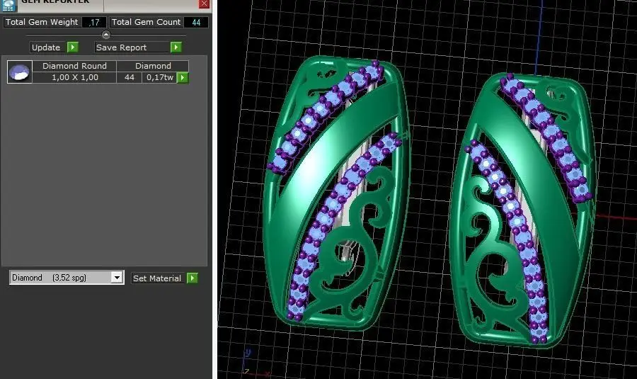Image resolution: width=637 pixels, height=379 pixels.
Task: Click the green arrow next to Update
Action: point(73,47)
